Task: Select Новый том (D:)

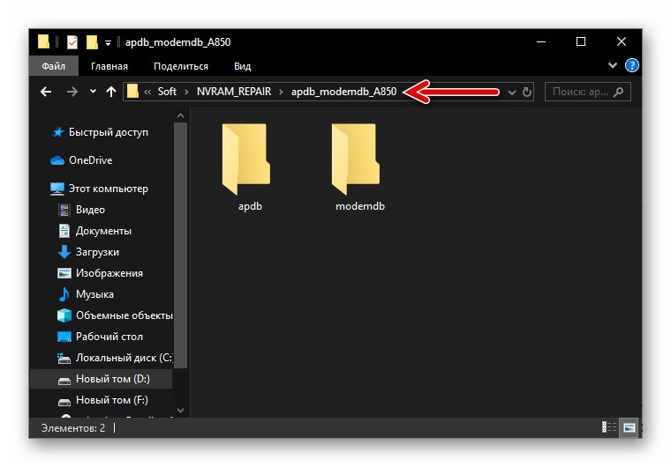Action: coord(101,379)
